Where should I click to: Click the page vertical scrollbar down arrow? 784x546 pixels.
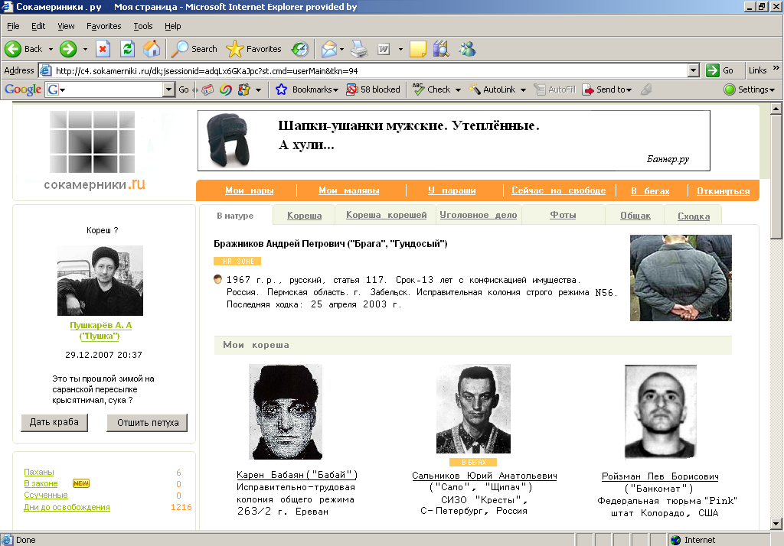776,524
